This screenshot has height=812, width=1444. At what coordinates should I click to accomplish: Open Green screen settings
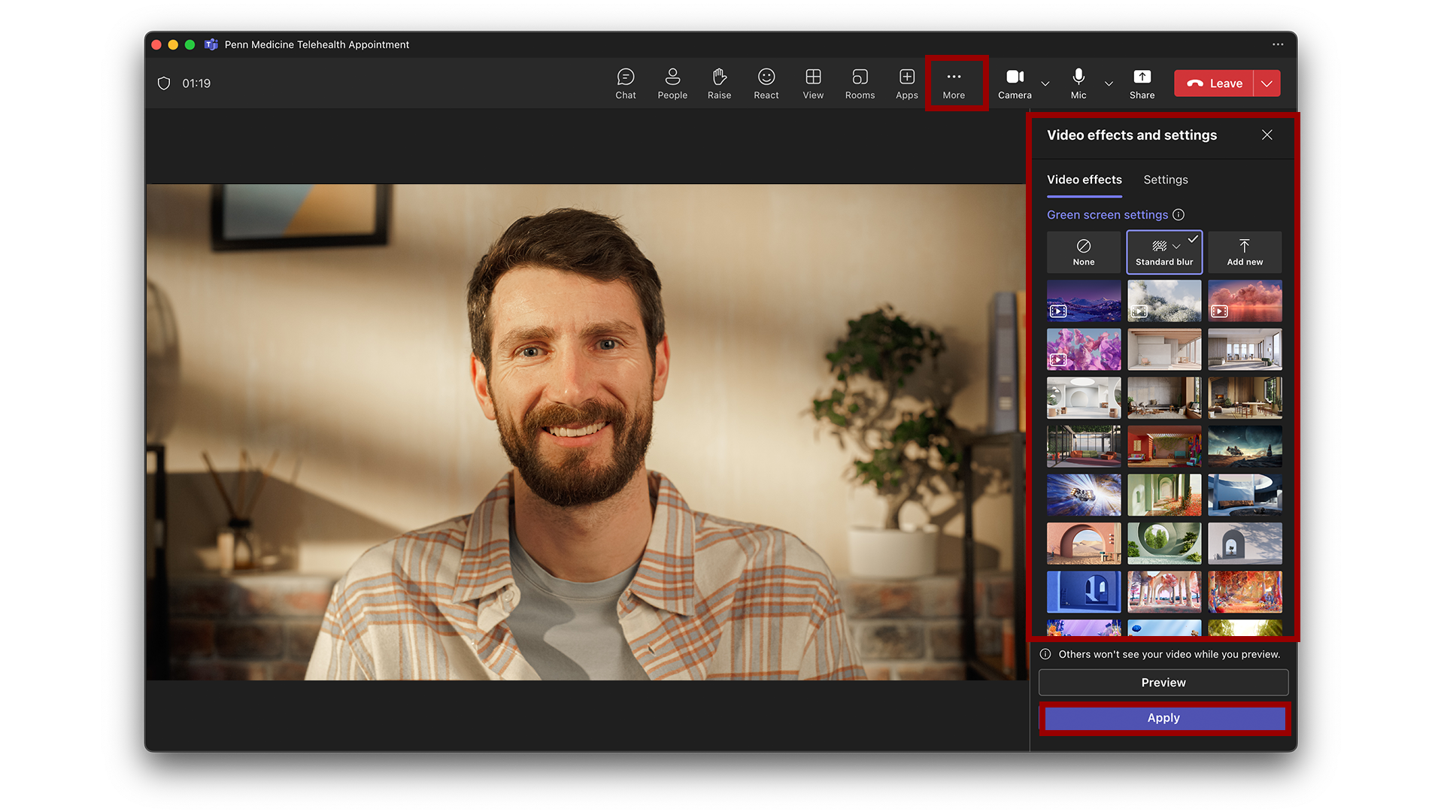[1106, 214]
